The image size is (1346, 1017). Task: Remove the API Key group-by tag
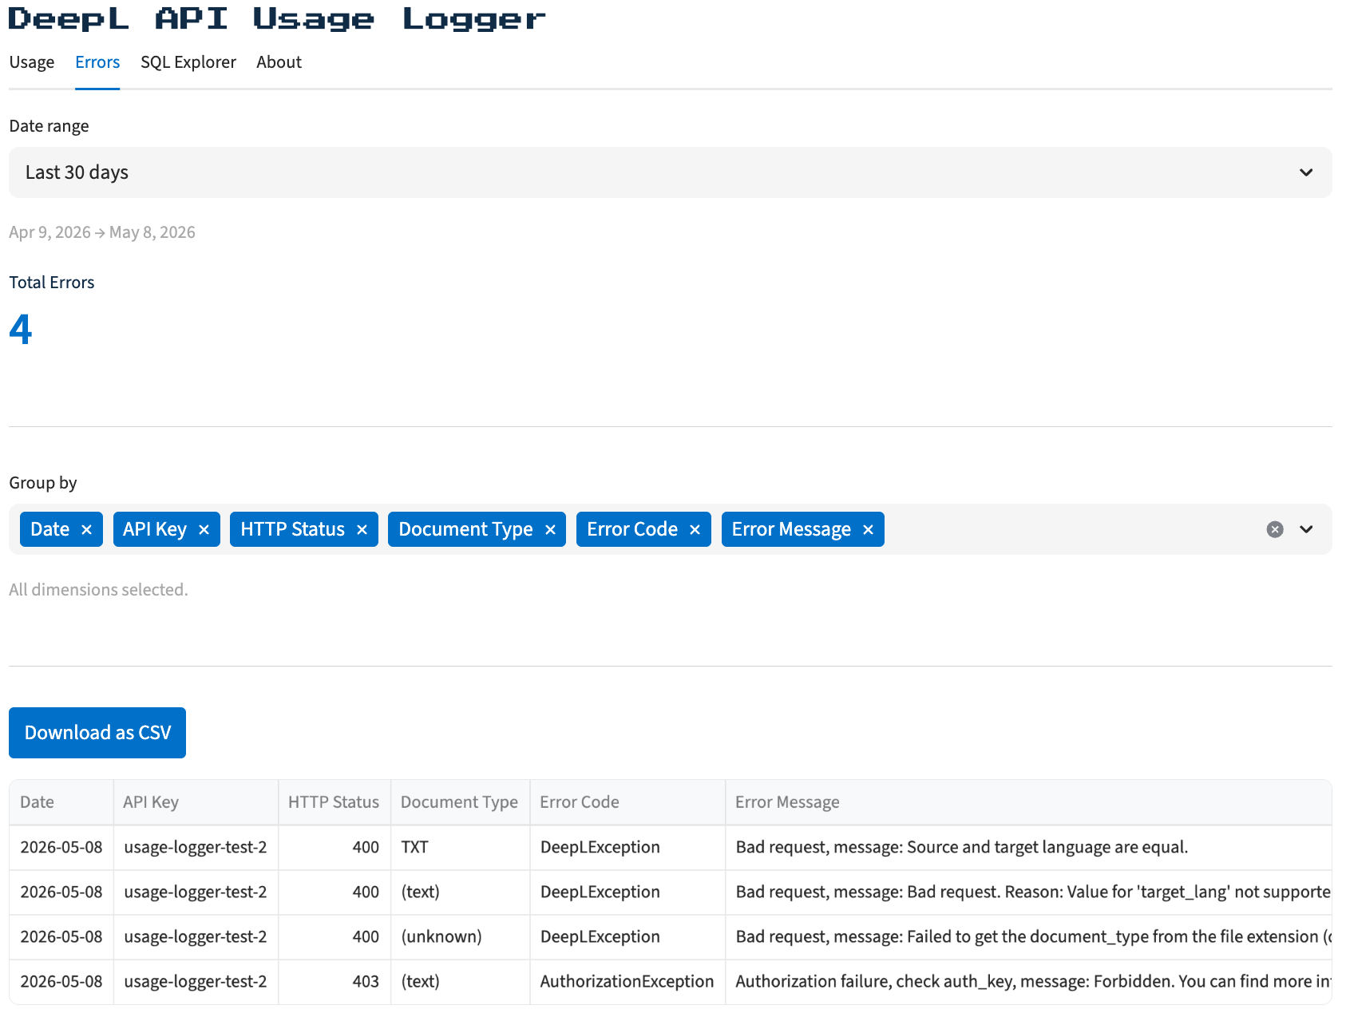tap(204, 530)
